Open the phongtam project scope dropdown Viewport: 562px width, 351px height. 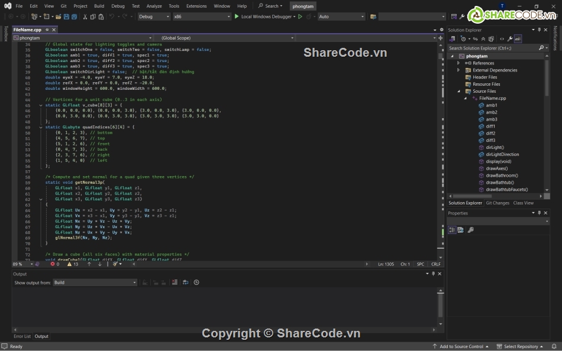(83, 38)
